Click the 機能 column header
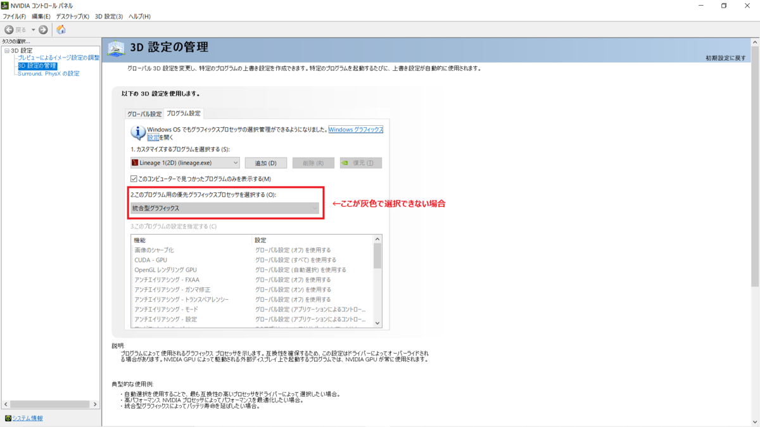This screenshot has height=427, width=760. point(191,240)
